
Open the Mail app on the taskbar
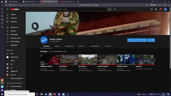pyautogui.click(x=46, y=94)
